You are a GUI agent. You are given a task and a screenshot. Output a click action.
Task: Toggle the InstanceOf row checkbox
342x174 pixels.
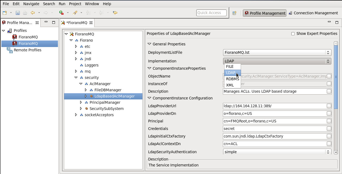329,84
